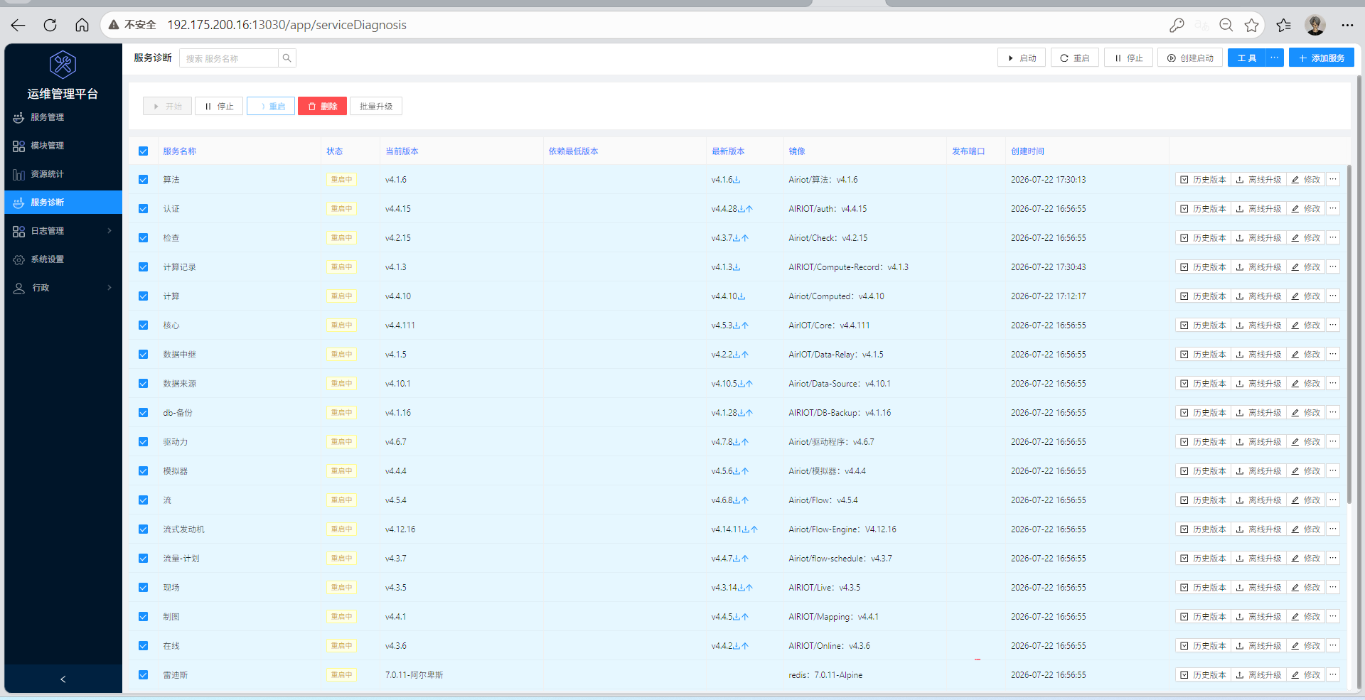
Task: Click the 批量升级 button
Action: point(376,107)
